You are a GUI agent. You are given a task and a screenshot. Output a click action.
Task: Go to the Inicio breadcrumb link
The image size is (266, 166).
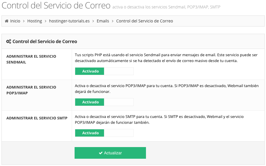15,21
